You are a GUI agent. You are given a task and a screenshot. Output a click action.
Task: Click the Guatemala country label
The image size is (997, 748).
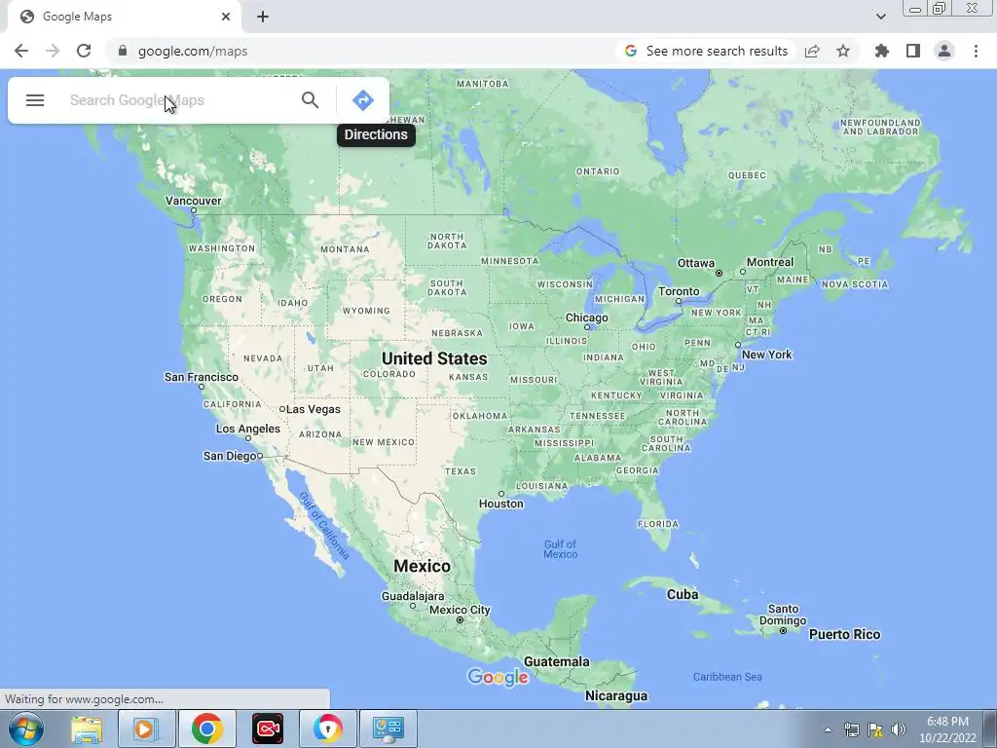[556, 662]
